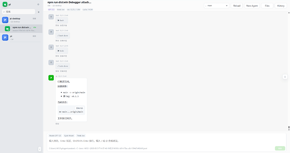Click the 'idle · ~/pi-desktop' subtitle
The width and height of the screenshot is (290, 153).
pos(55,6)
